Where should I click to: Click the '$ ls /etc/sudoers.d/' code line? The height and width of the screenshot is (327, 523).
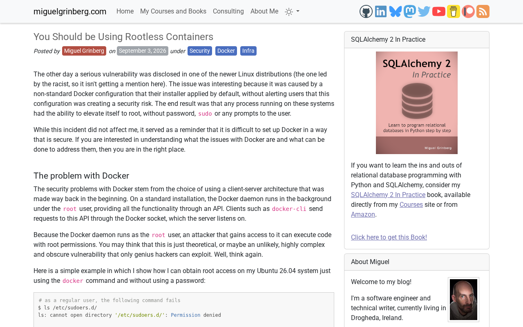tap(67, 308)
